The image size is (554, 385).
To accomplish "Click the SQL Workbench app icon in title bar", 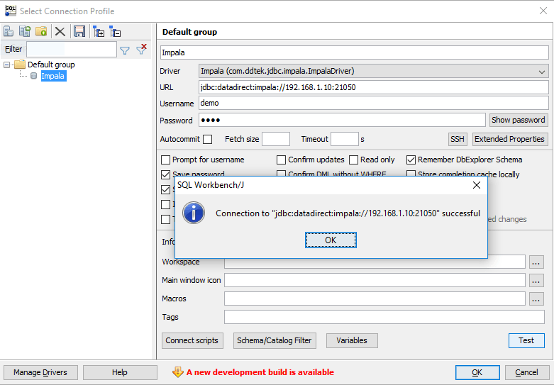I will [x=11, y=11].
